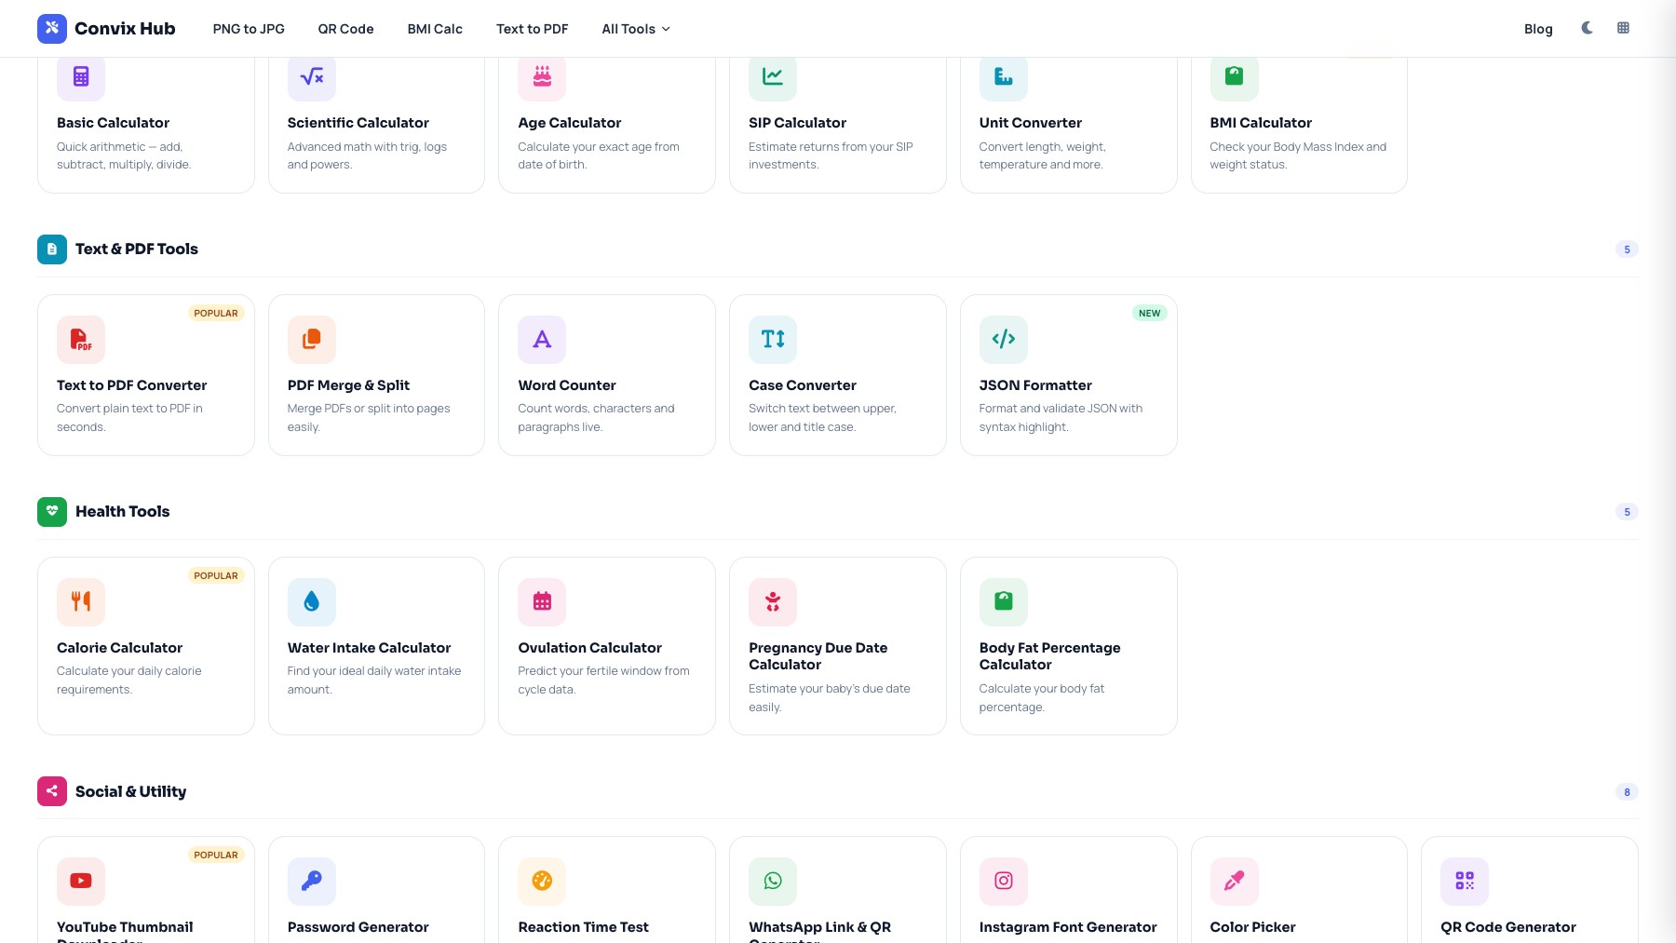Open the grid apps icon in header
Viewport: 1676px width, 943px height.
click(x=1623, y=28)
